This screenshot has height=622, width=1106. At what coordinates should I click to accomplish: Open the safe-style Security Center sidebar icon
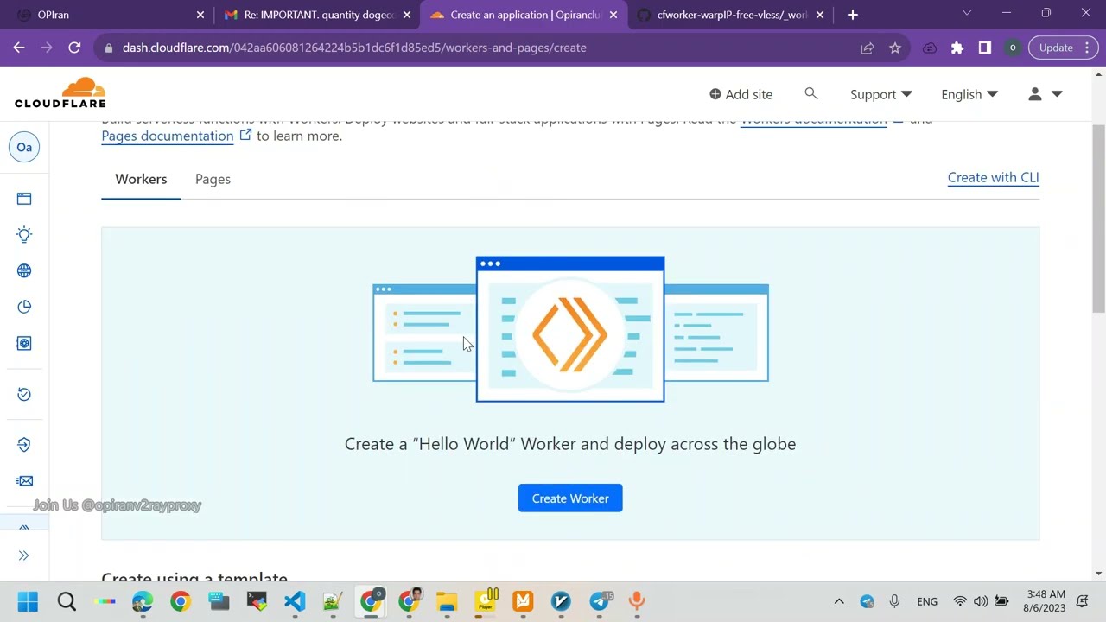24,343
